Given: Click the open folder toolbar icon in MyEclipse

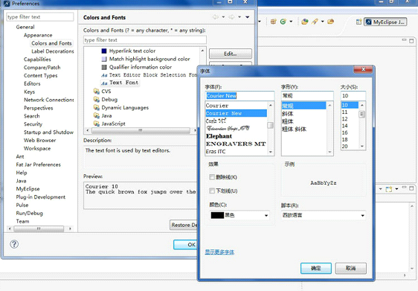Looking at the screenshot, I should (330, 22).
